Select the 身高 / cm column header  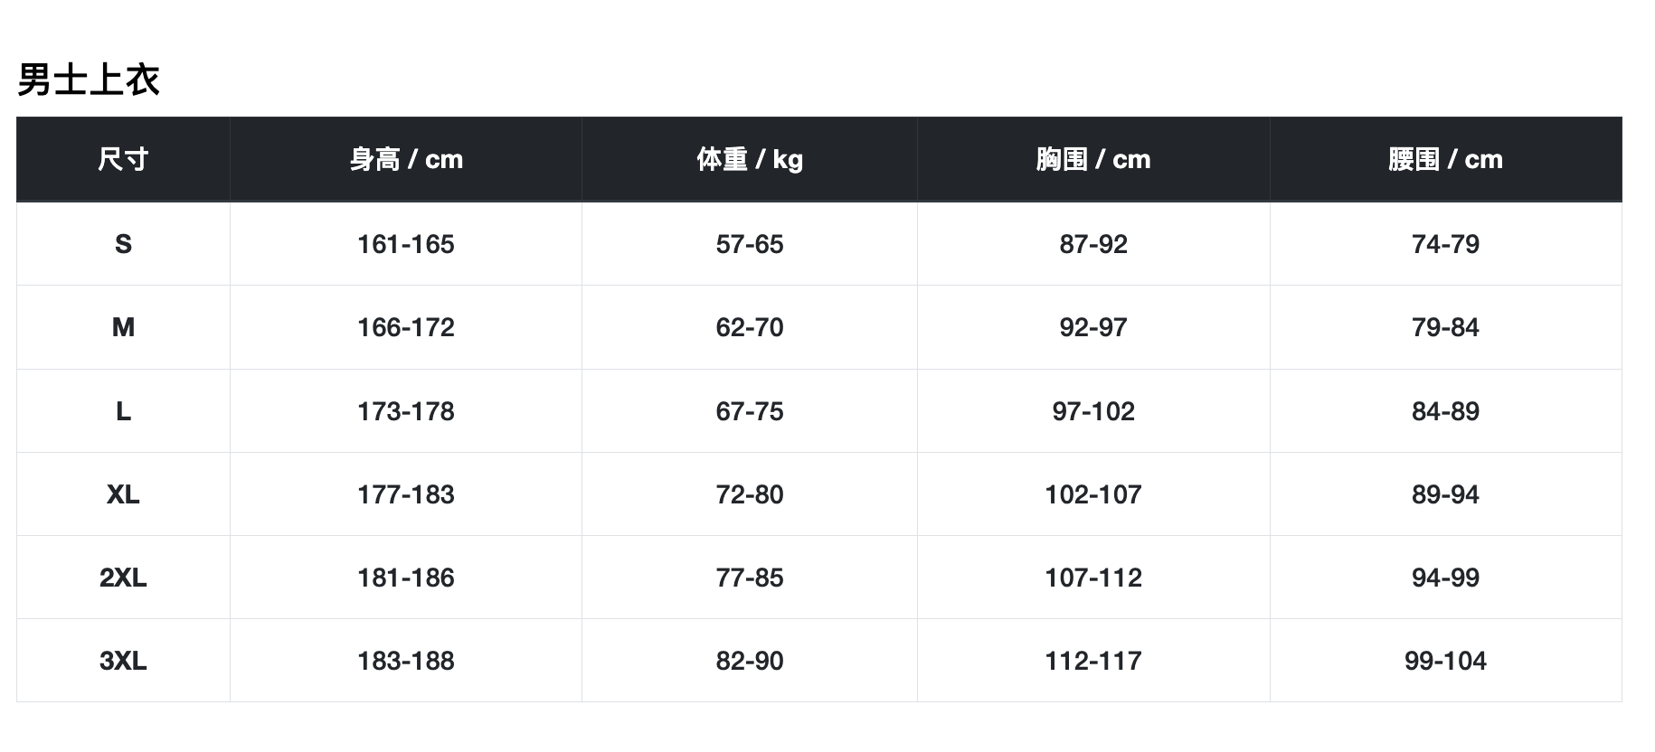pos(406,160)
